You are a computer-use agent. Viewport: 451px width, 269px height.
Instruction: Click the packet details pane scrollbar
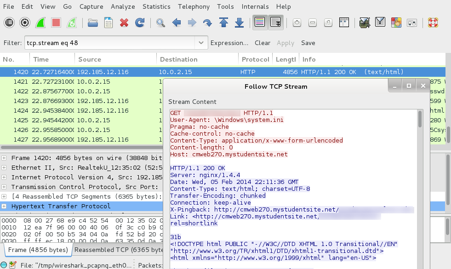pos(448,180)
